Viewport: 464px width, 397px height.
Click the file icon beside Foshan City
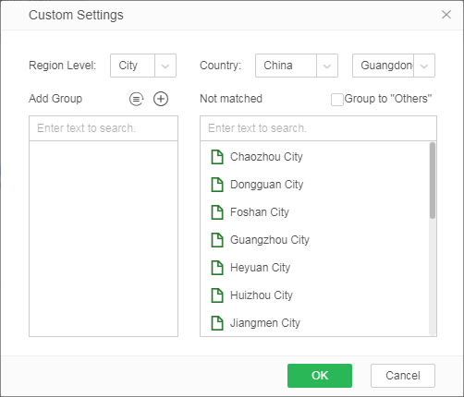tap(217, 212)
